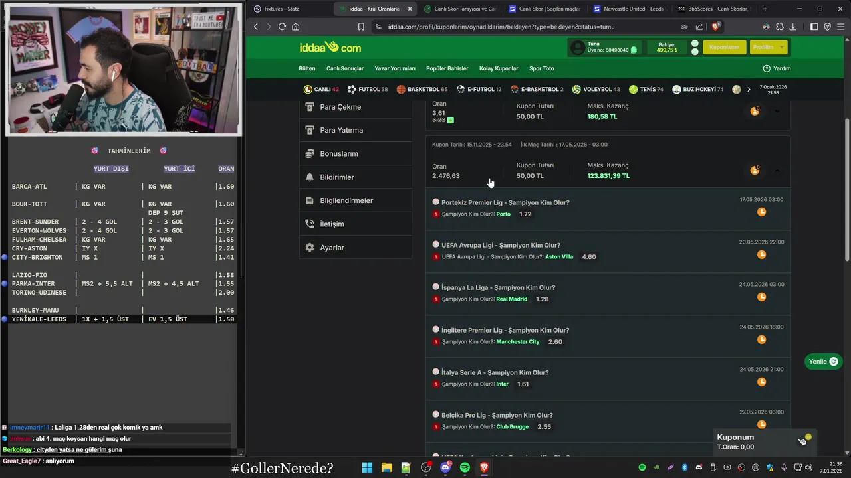Click the orange badge icon on the 2.476,63 coupon
This screenshot has height=478, width=851.
pos(755,171)
